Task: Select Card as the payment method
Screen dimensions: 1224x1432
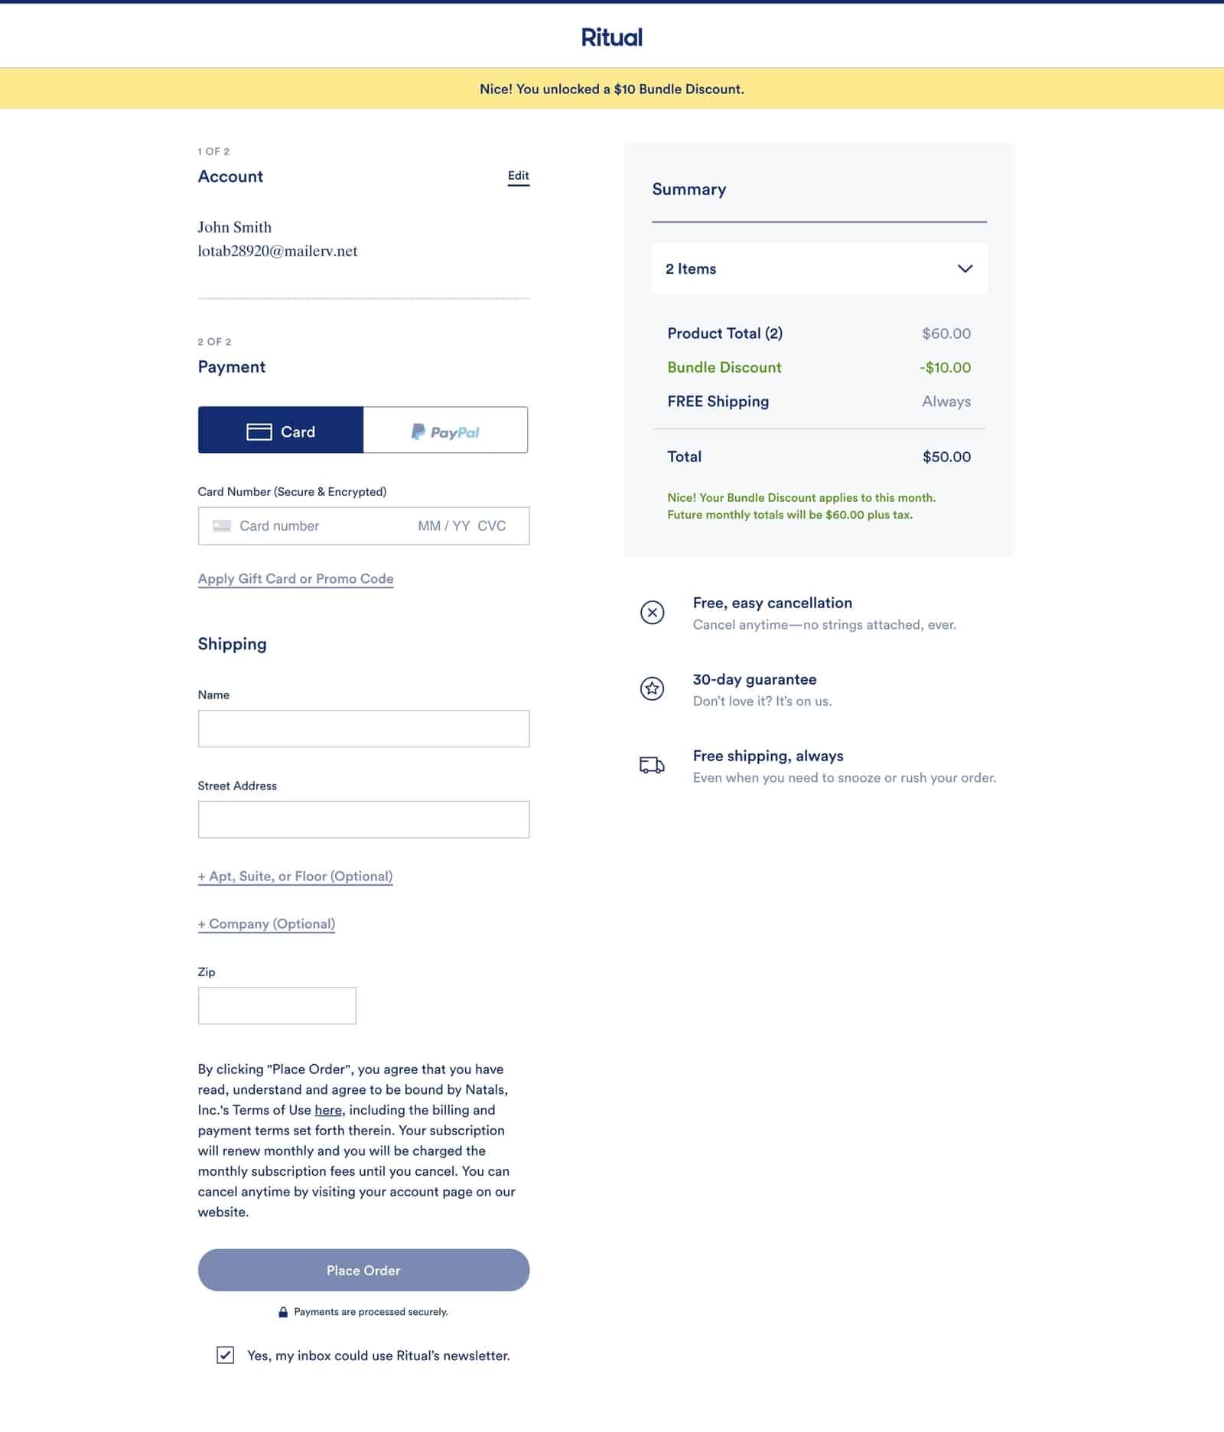Action: tap(280, 430)
